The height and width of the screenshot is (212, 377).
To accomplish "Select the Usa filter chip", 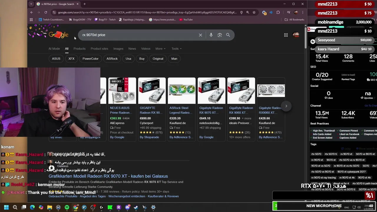I will click(x=128, y=59).
